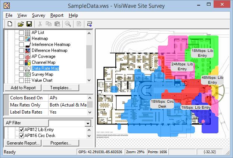Image resolution: width=233 pixels, height=158 pixels.
Task: Click the Copy toolbar icon
Action: tap(49, 24)
